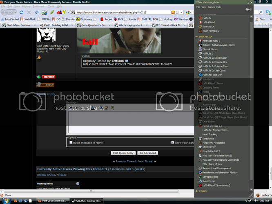The image size is (272, 204).
Task: Click NEOTOKYO game icon
Action: pyautogui.click(x=200, y=147)
